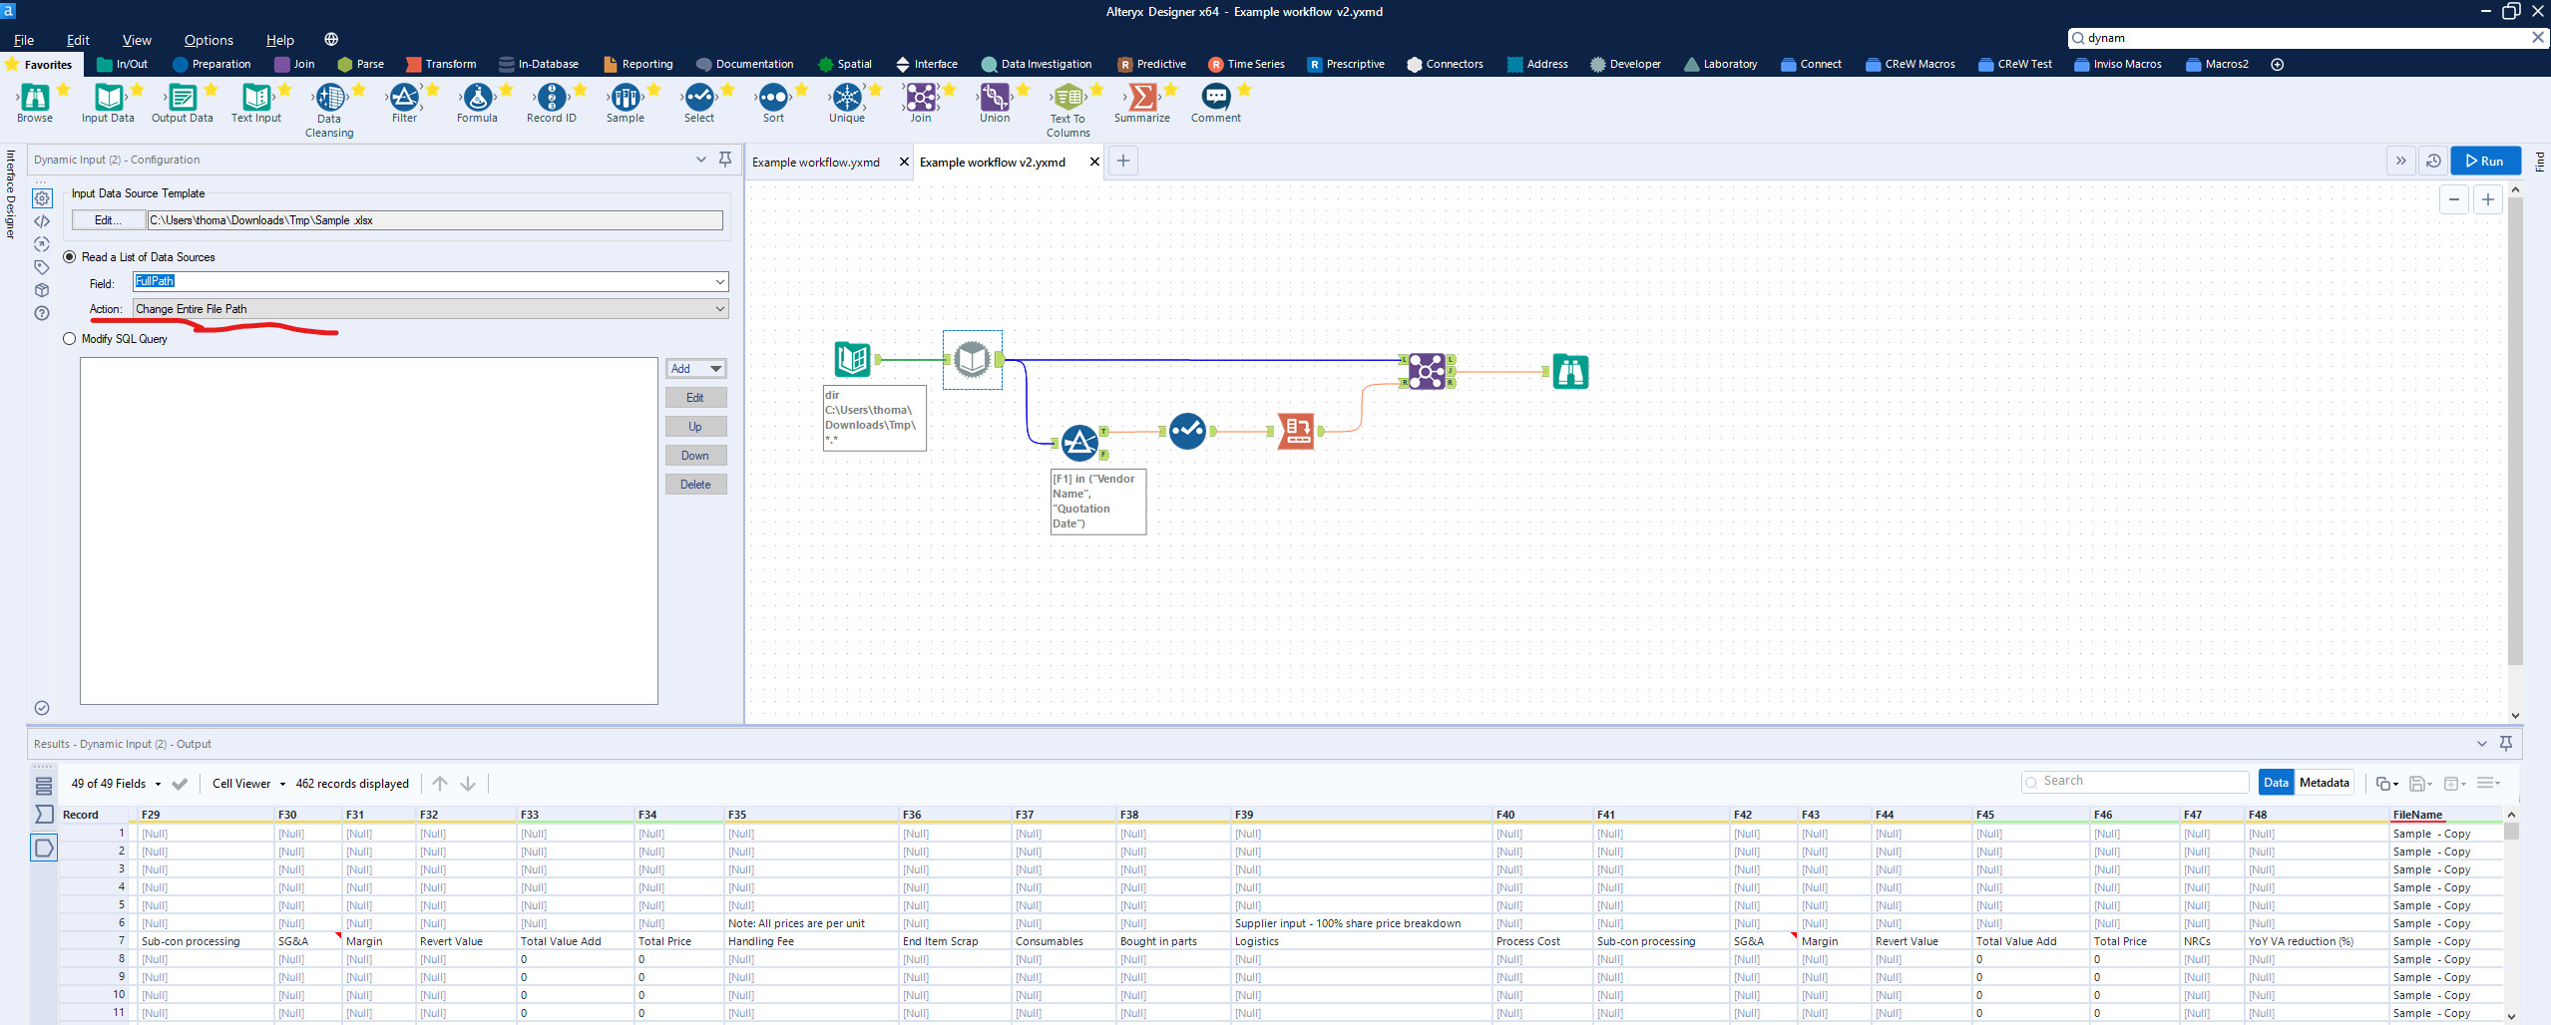Select the Modify SQL Query radio button
The width and height of the screenshot is (2551, 1025).
coord(69,338)
